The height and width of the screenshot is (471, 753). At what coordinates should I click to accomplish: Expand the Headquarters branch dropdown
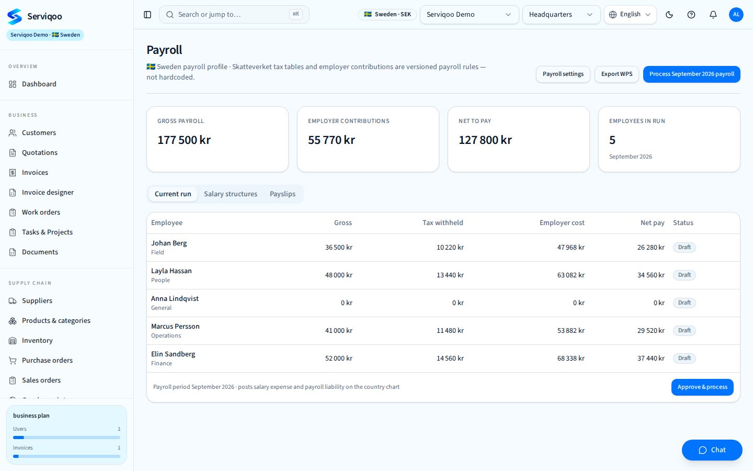tap(561, 15)
